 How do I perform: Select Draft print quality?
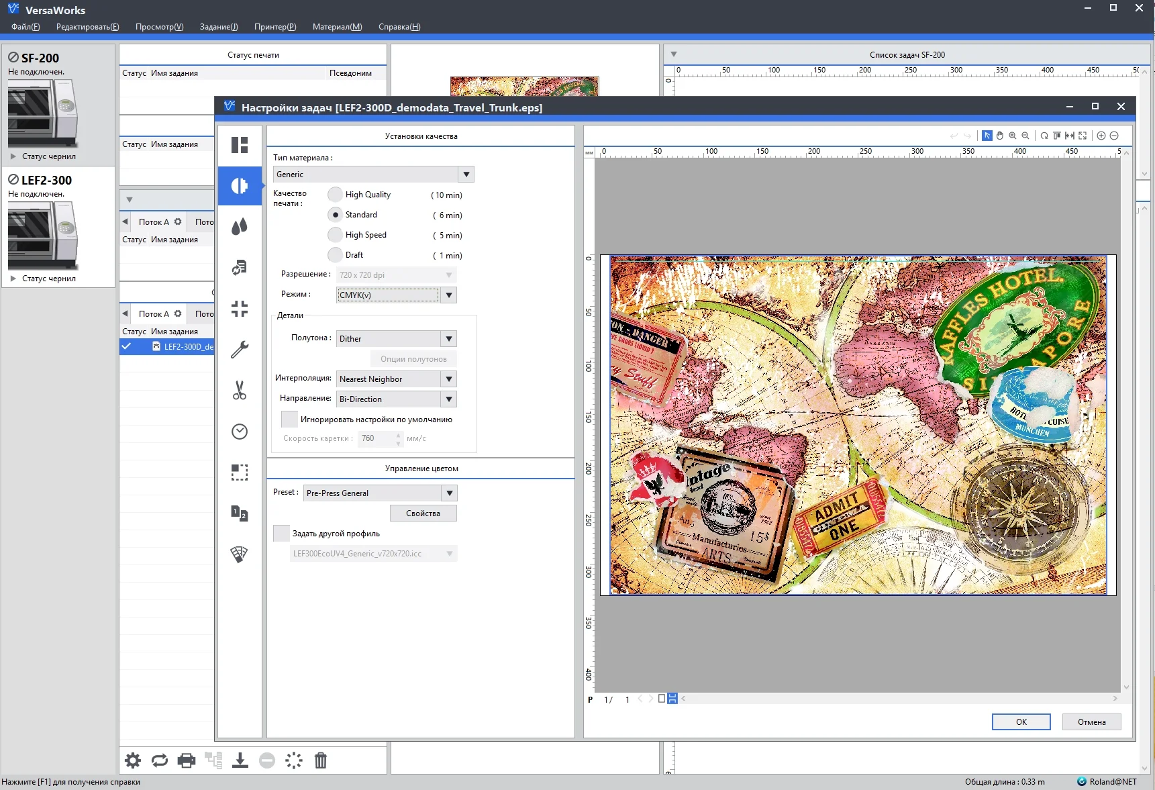point(335,255)
